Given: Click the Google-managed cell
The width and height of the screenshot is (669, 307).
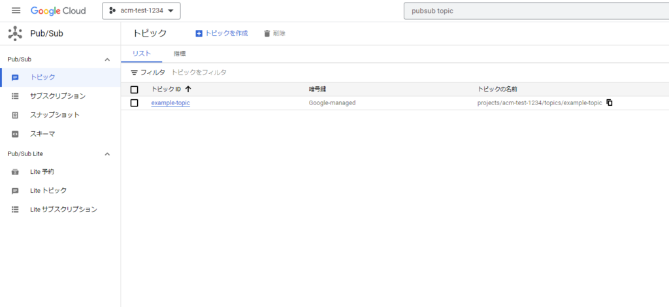Looking at the screenshot, I should 333,103.
